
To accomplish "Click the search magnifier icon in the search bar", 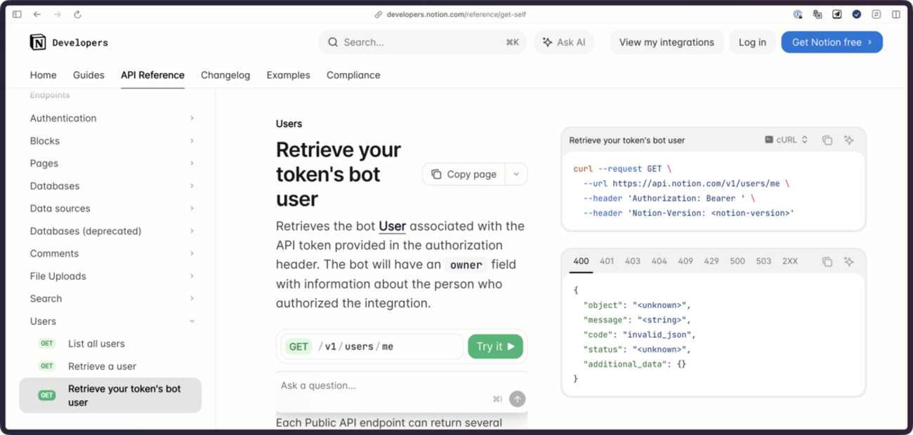I will [x=332, y=42].
